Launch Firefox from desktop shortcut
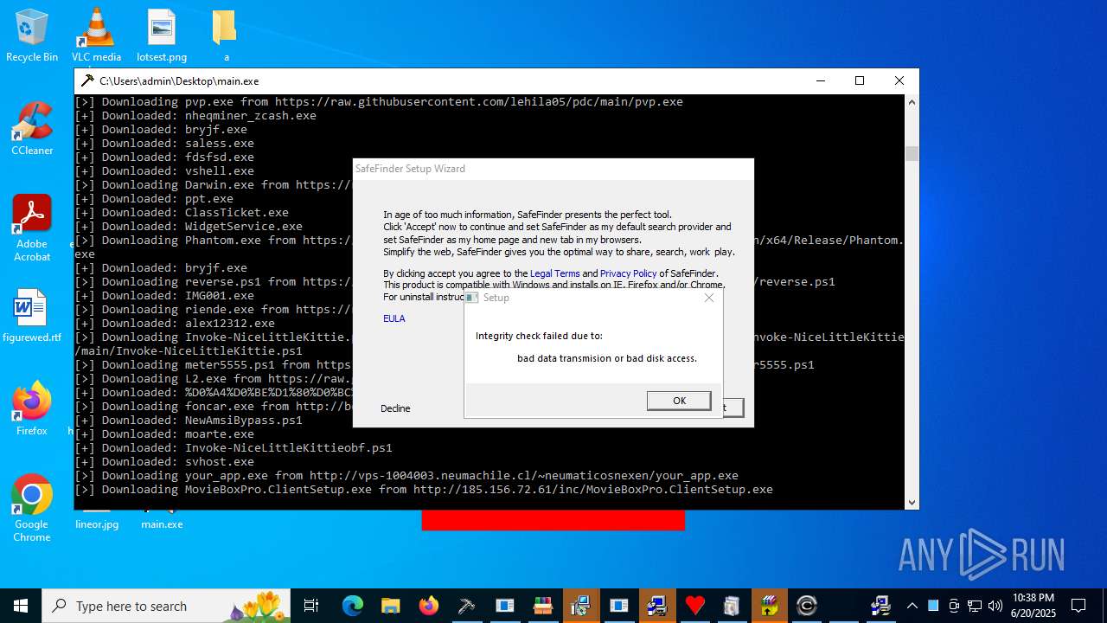The height and width of the screenshot is (623, 1107). point(32,408)
